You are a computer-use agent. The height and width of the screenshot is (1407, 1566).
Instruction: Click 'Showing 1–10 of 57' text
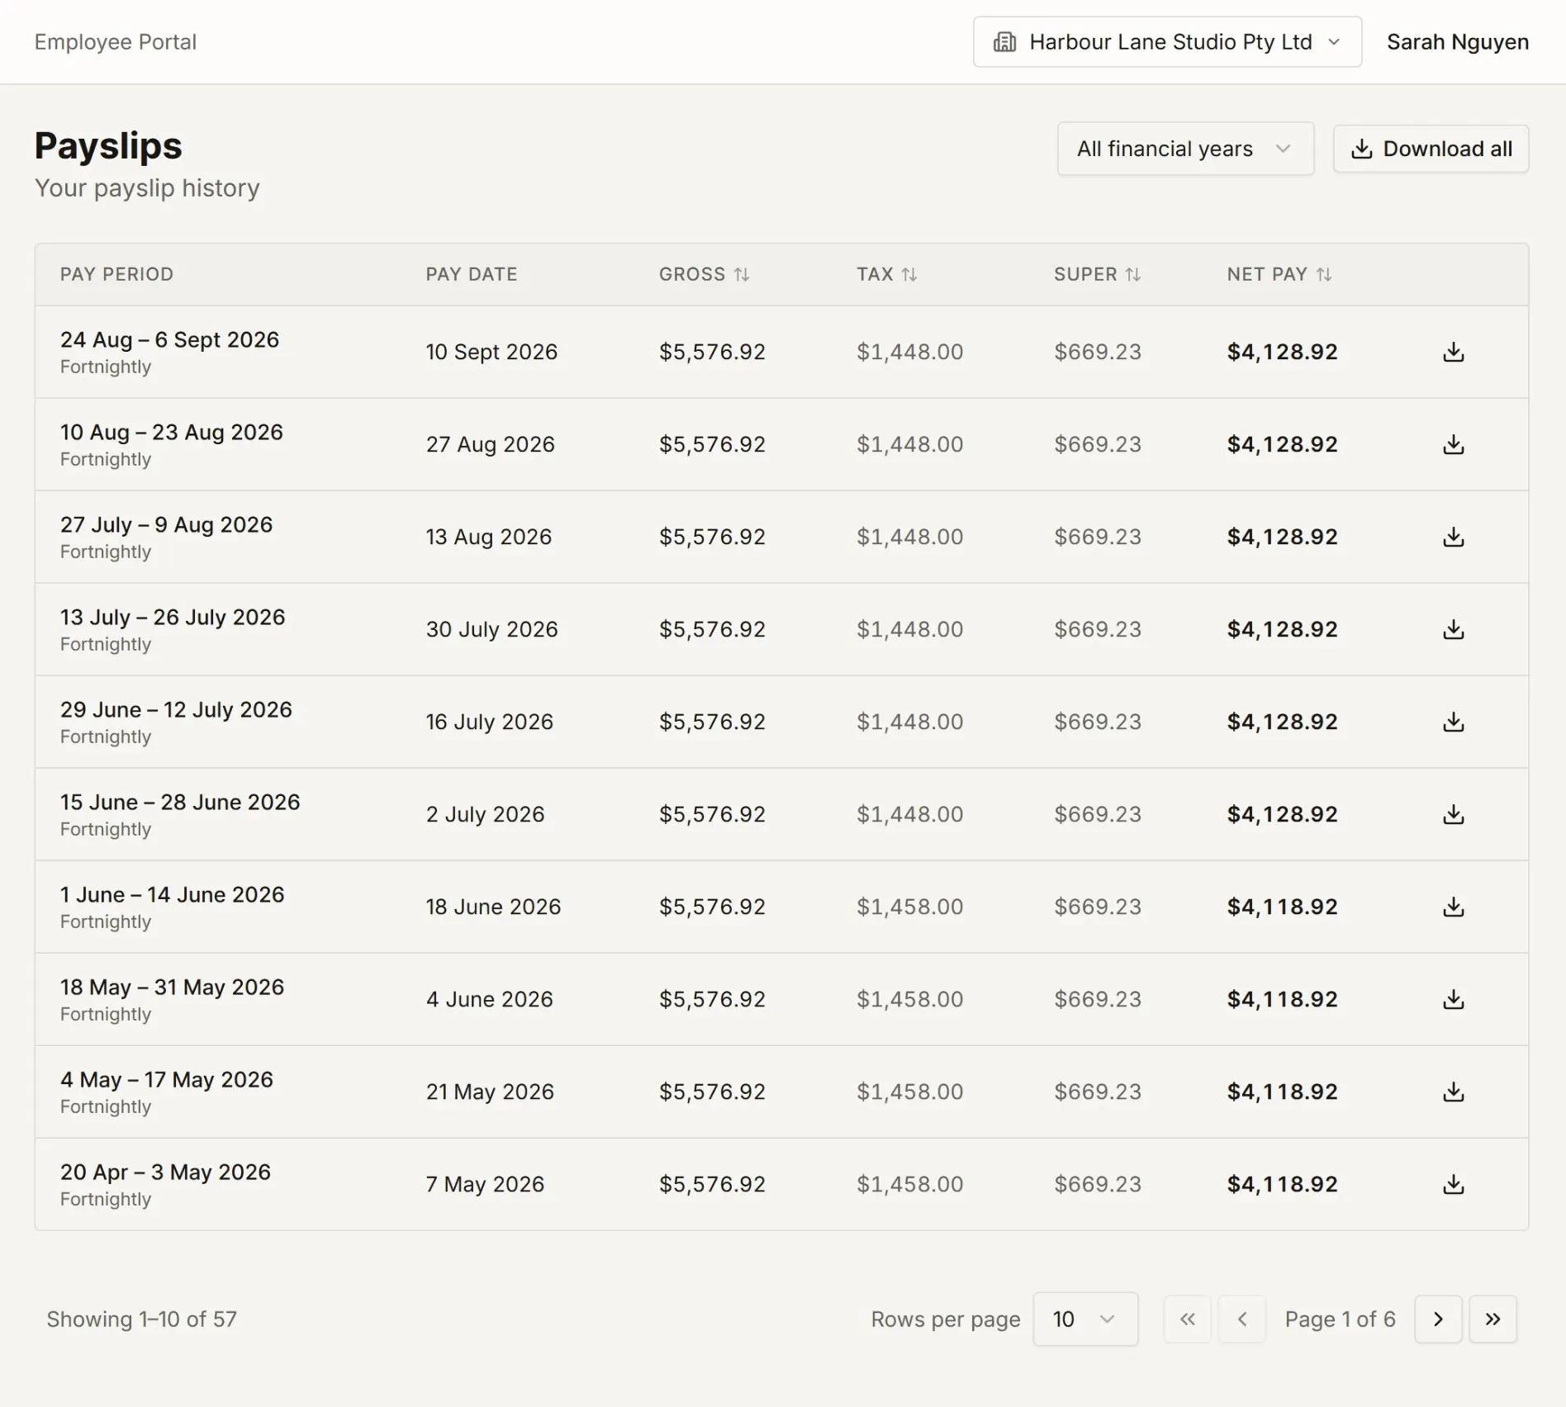coord(141,1319)
